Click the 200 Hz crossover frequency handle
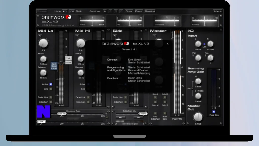Image resolution: width=259 pixels, height=146 pixels. pyautogui.click(x=62, y=114)
